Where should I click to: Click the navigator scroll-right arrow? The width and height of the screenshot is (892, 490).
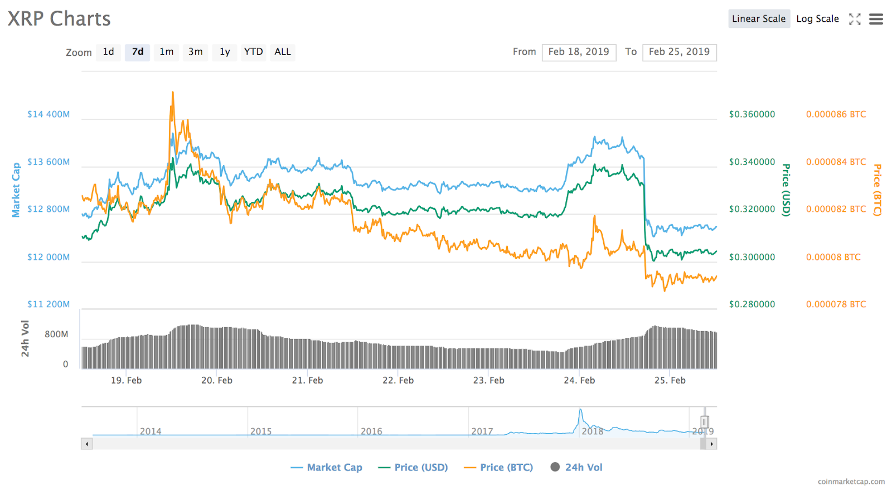711,444
